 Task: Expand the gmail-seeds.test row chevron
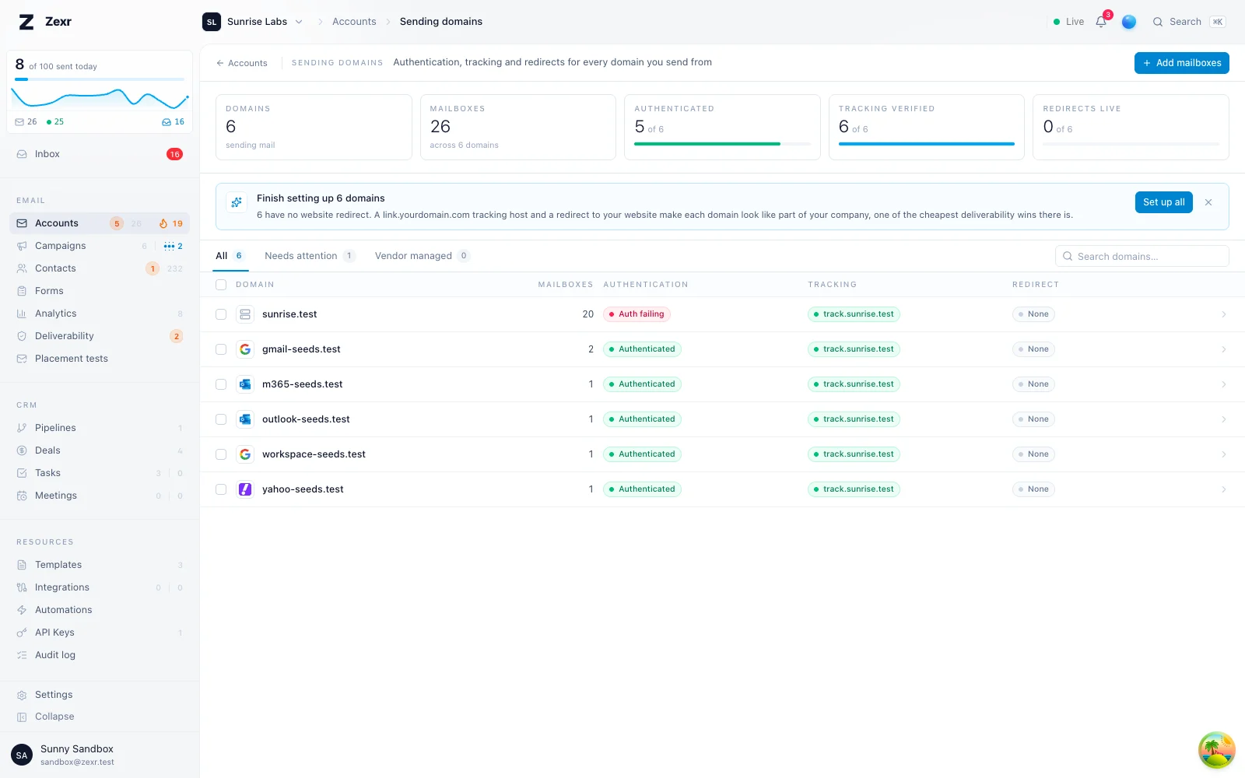coord(1224,349)
